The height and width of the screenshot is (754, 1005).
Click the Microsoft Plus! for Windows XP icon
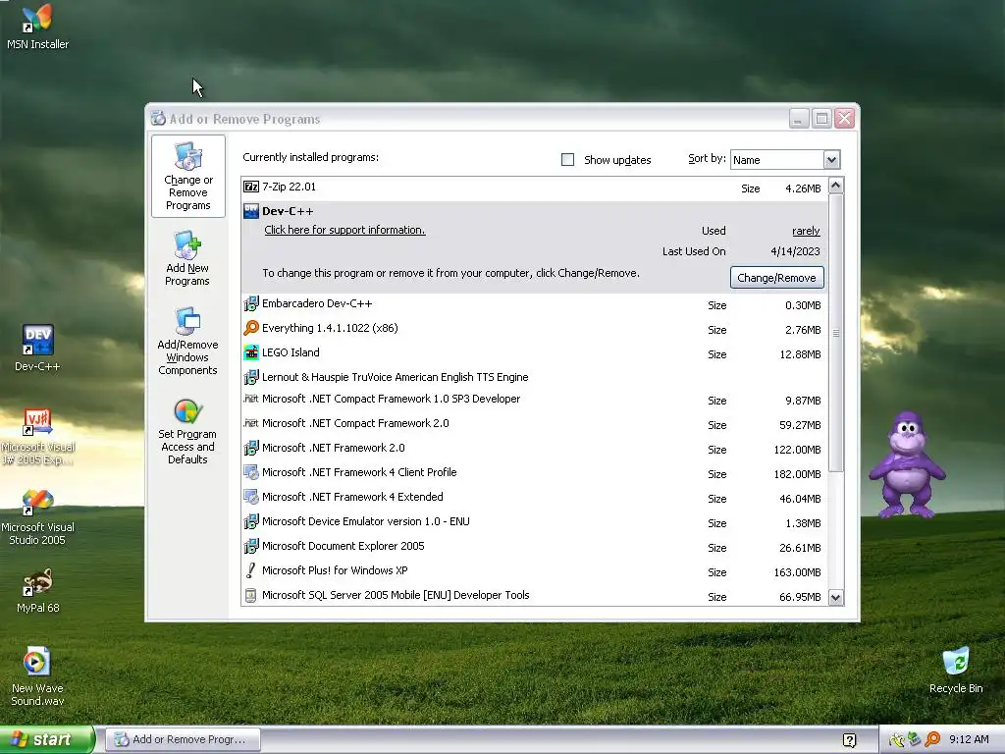pos(251,570)
